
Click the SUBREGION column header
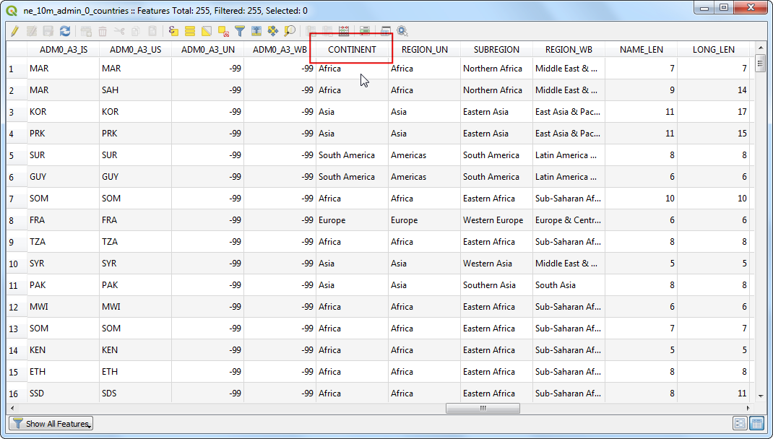496,50
